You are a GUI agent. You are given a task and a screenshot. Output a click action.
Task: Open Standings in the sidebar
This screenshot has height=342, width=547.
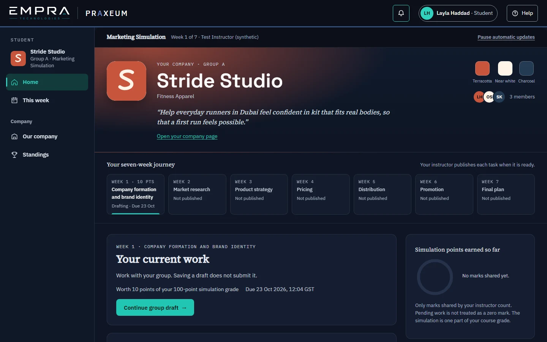click(47, 155)
